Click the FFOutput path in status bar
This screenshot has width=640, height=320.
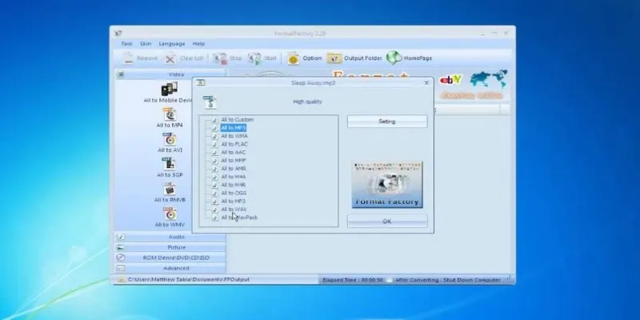tap(189, 279)
